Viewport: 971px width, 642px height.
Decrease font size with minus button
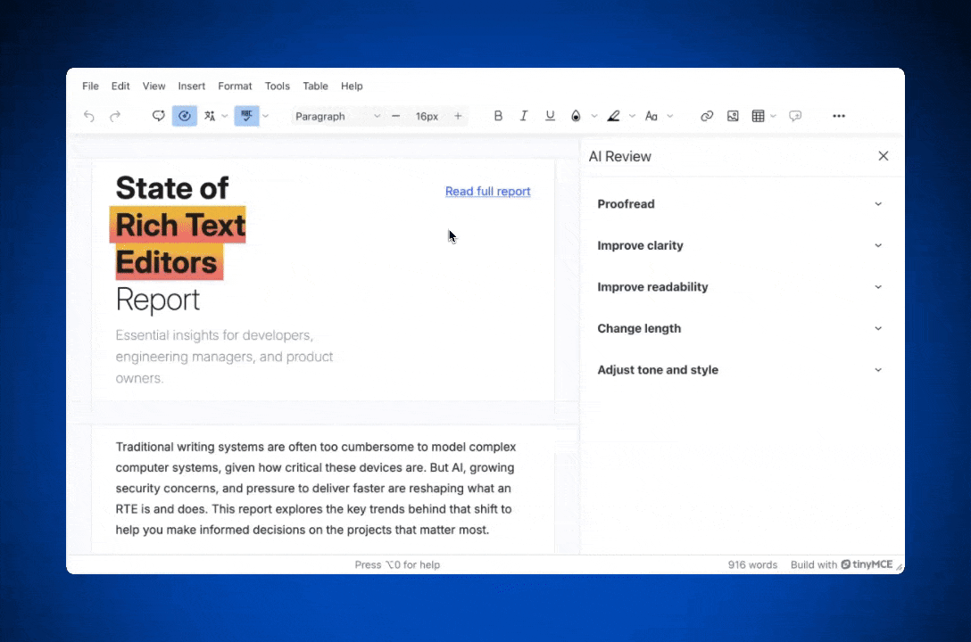pos(395,116)
